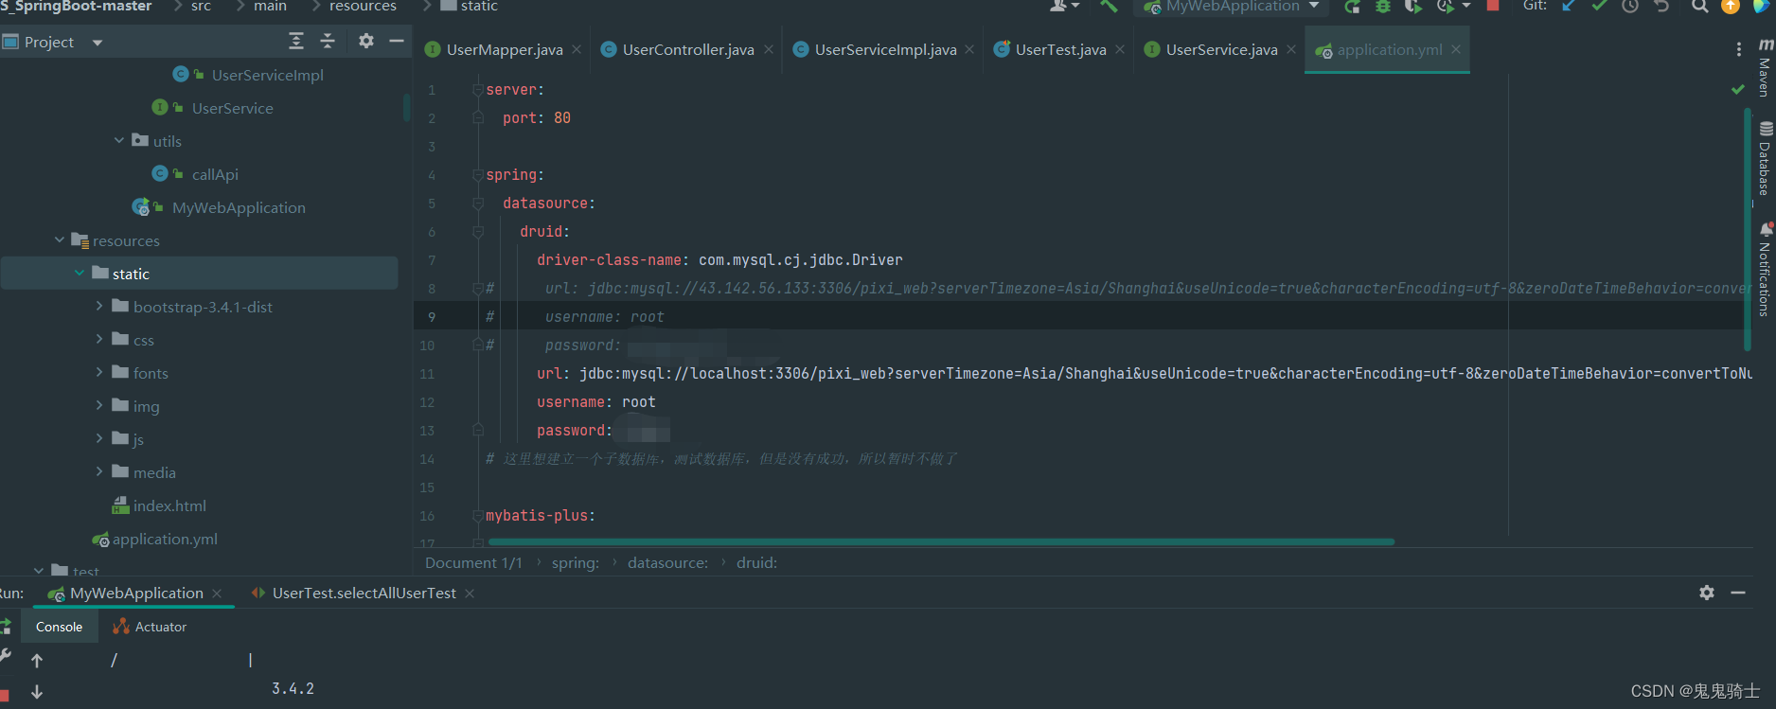The height and width of the screenshot is (709, 1776).
Task: Open the Maven tool window
Action: (x=1765, y=68)
